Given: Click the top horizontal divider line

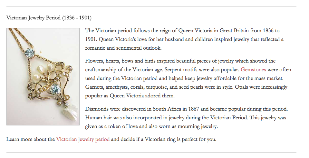Looking at the screenshot, I should click(151, 6).
